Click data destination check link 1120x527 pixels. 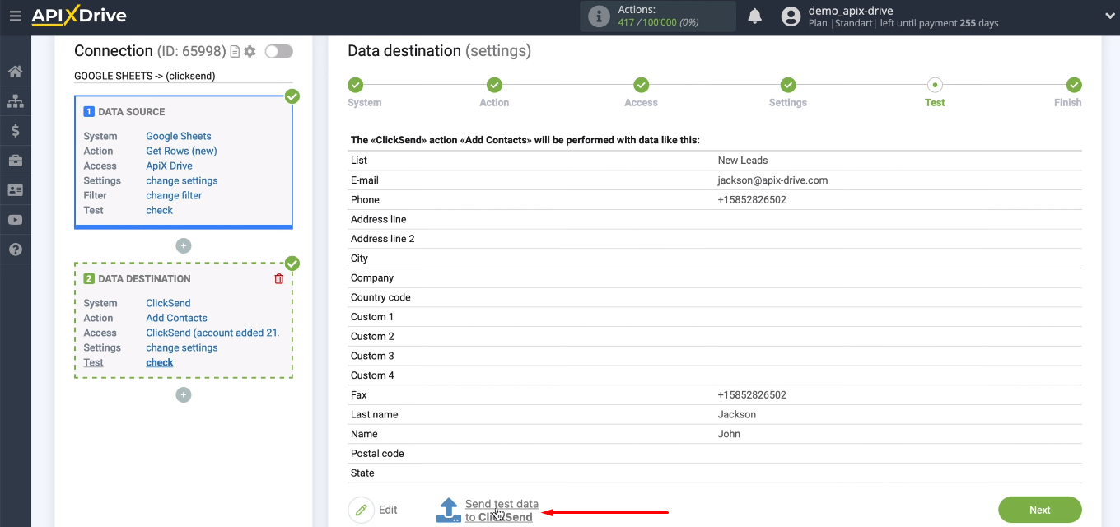160,362
